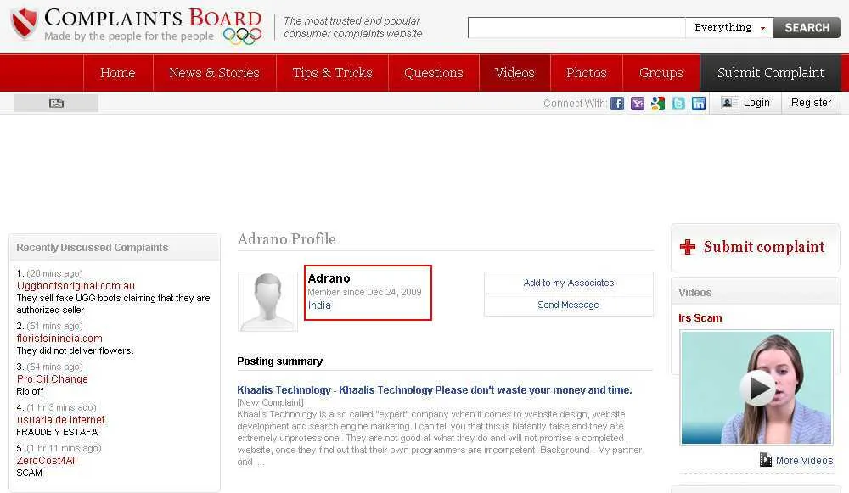Click the Khaalis Technology complaint excerpt text

[x=440, y=438]
